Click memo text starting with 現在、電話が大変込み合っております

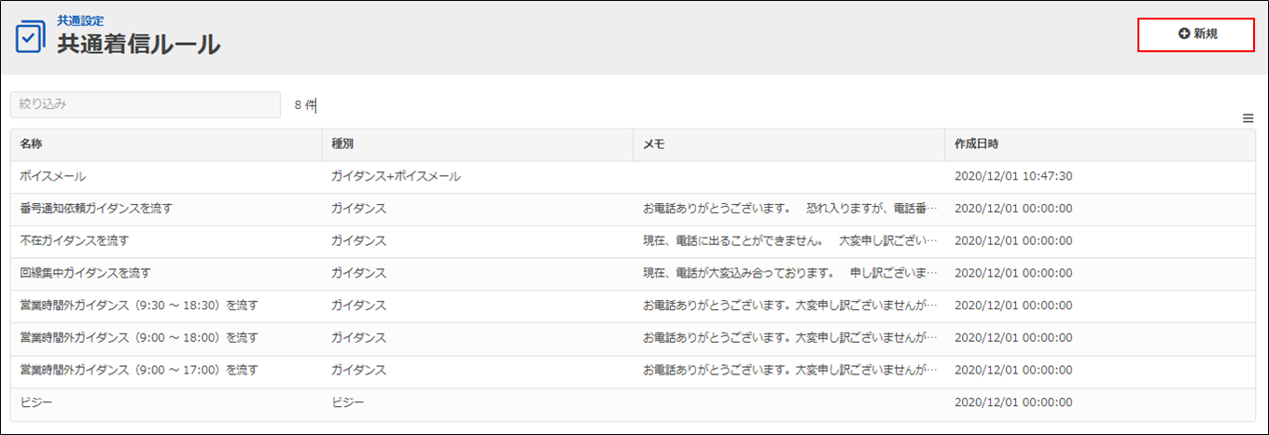(788, 273)
